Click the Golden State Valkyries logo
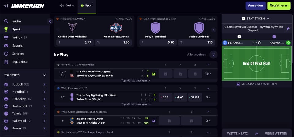Viewport: 294px width, 137px height. click(72, 28)
